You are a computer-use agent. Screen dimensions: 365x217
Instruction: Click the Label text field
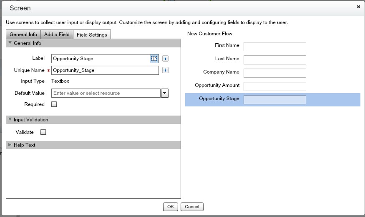[100, 59]
